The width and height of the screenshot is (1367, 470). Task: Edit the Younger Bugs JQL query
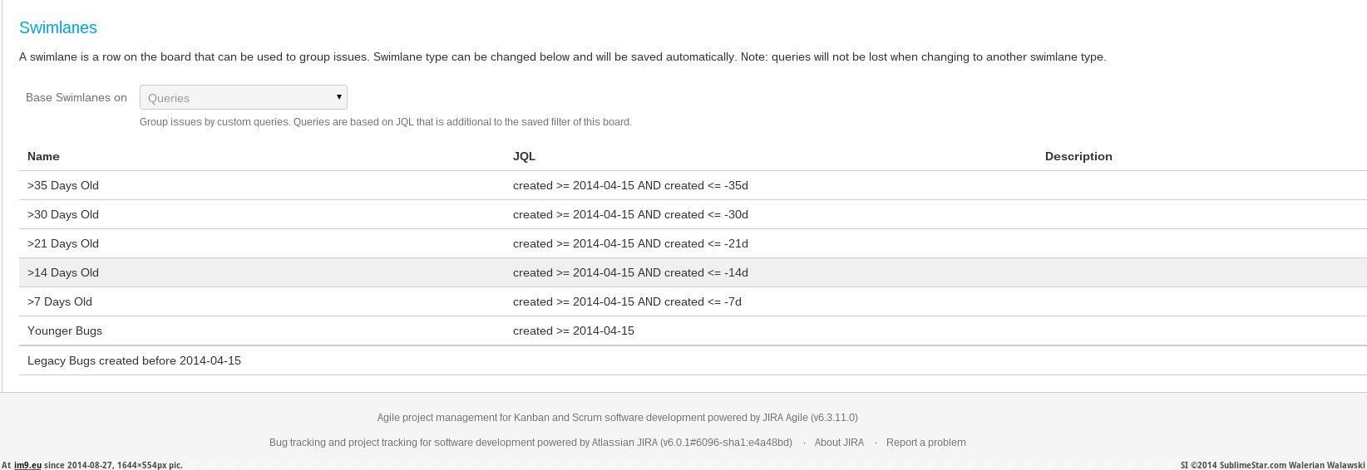574,330
